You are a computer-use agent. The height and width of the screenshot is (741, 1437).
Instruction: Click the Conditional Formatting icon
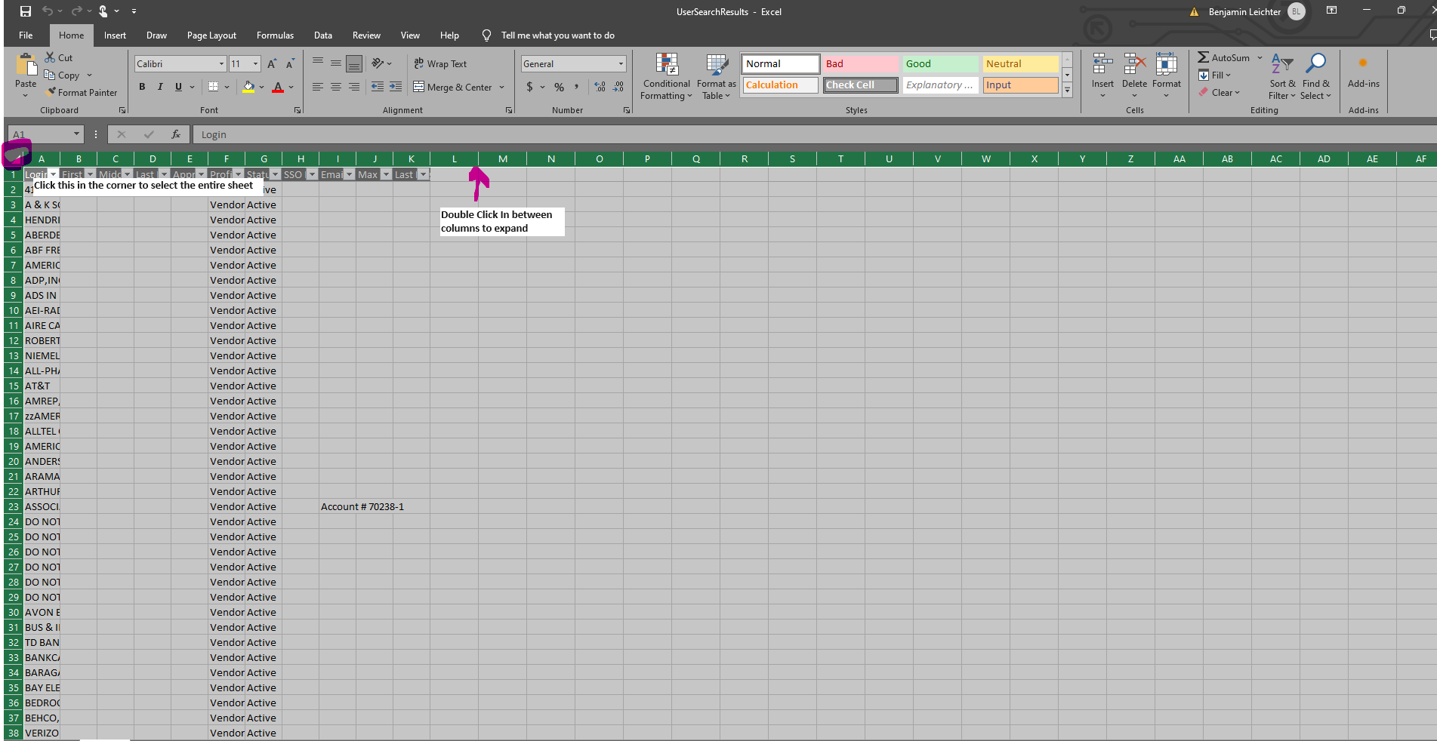(x=666, y=65)
